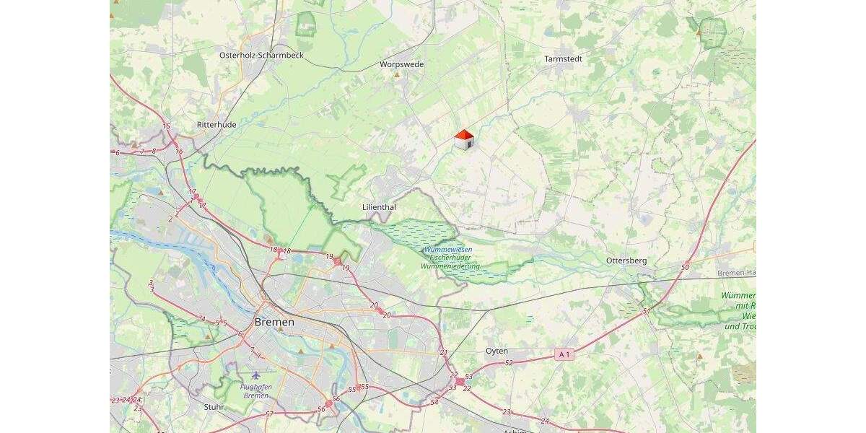Click the Flughafen Bremen text label

256,390
